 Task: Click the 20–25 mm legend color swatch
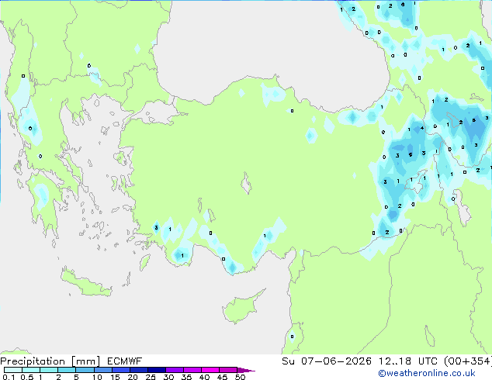138,370
